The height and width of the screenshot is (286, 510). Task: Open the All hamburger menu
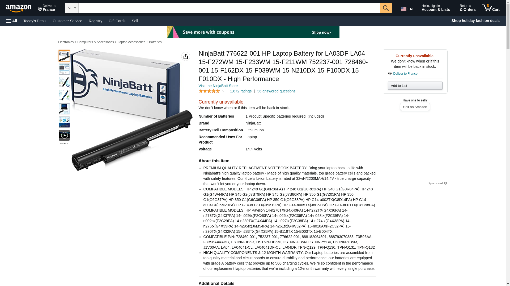point(12,21)
